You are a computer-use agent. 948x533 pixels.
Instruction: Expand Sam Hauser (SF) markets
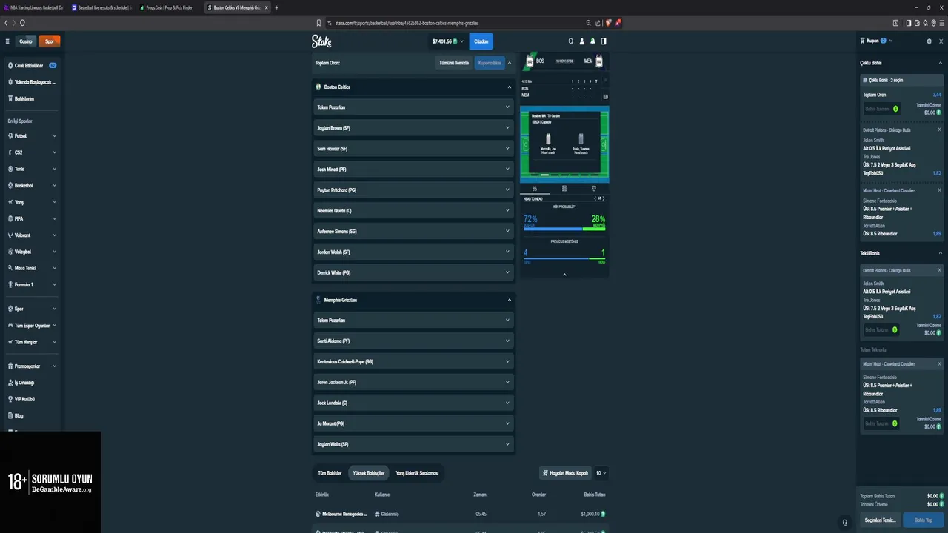click(413, 149)
